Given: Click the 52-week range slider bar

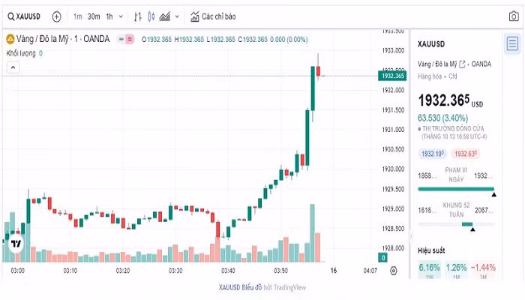Looking at the screenshot, I should click(x=455, y=224).
